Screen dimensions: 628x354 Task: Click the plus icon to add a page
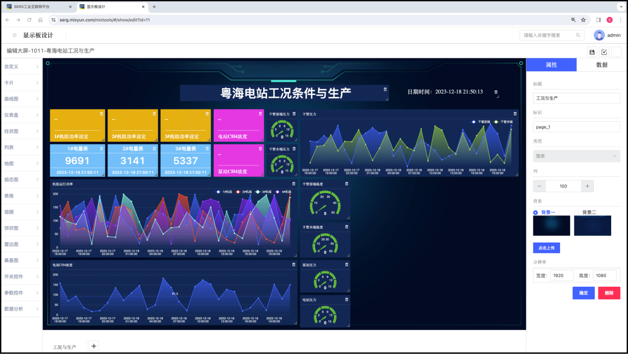[x=94, y=346]
